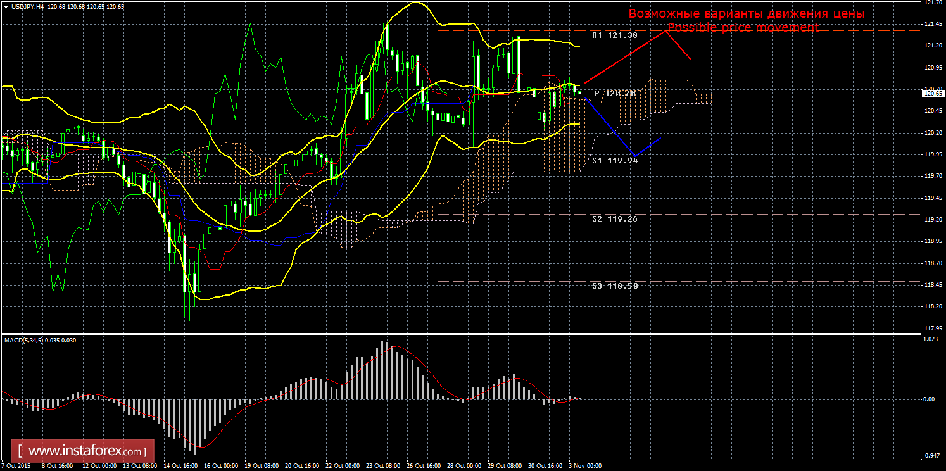Click the 1.023 MACD scale value
Image resolution: width=946 pixels, height=471 pixels.
tap(930, 339)
